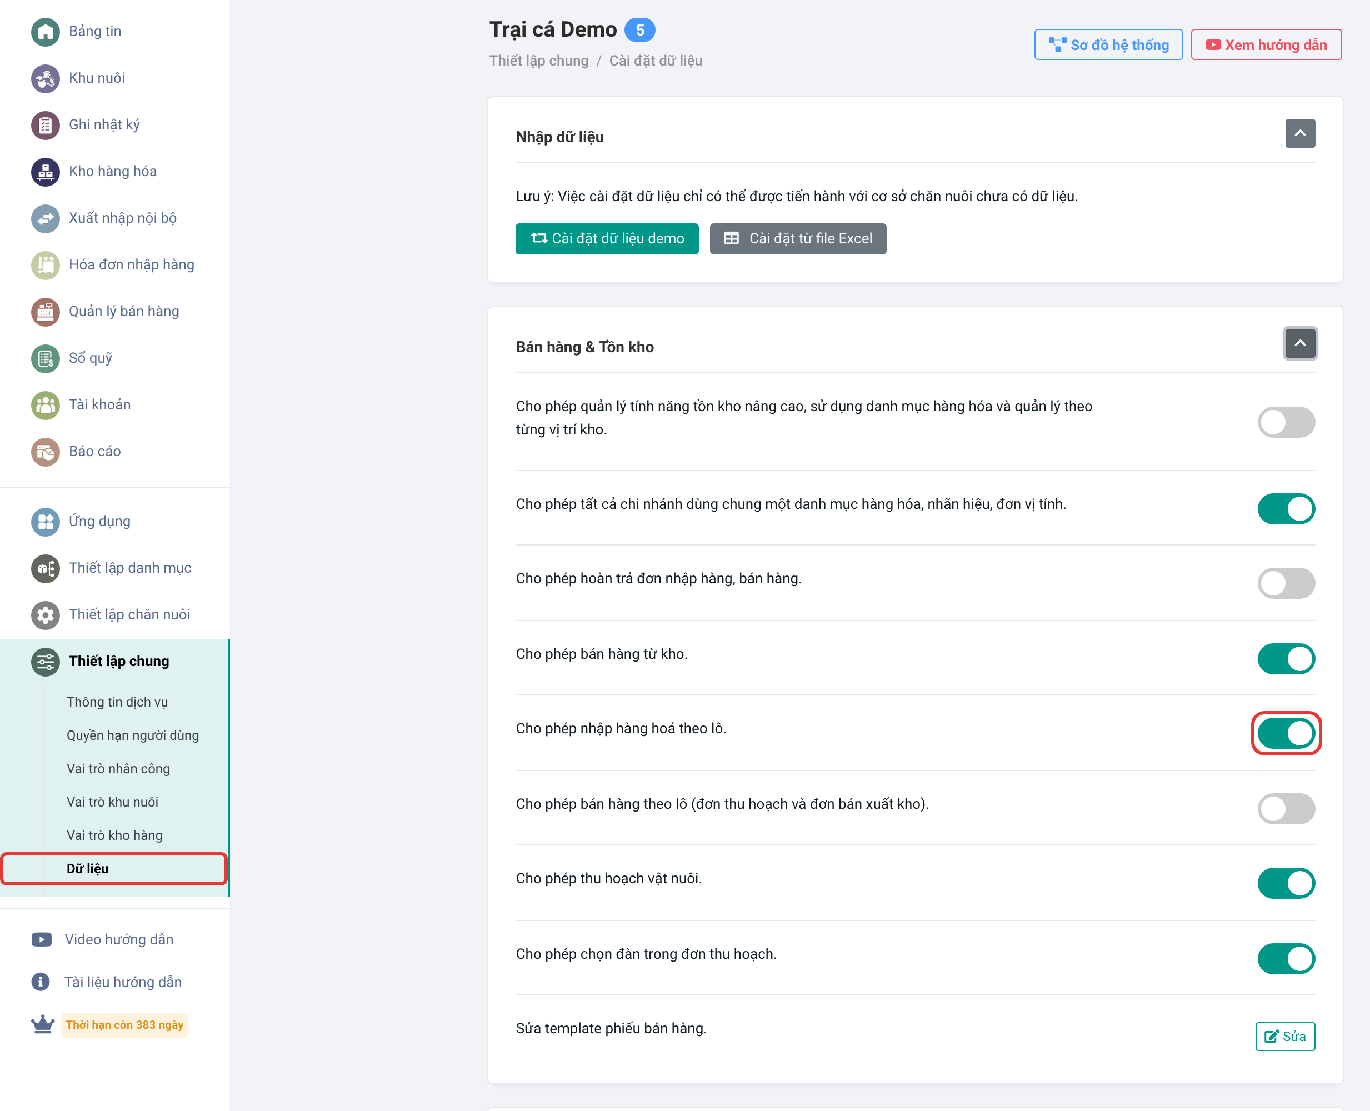1370x1111 pixels.
Task: Click the Thiết lập chung breadcrumb link
Action: (x=539, y=61)
